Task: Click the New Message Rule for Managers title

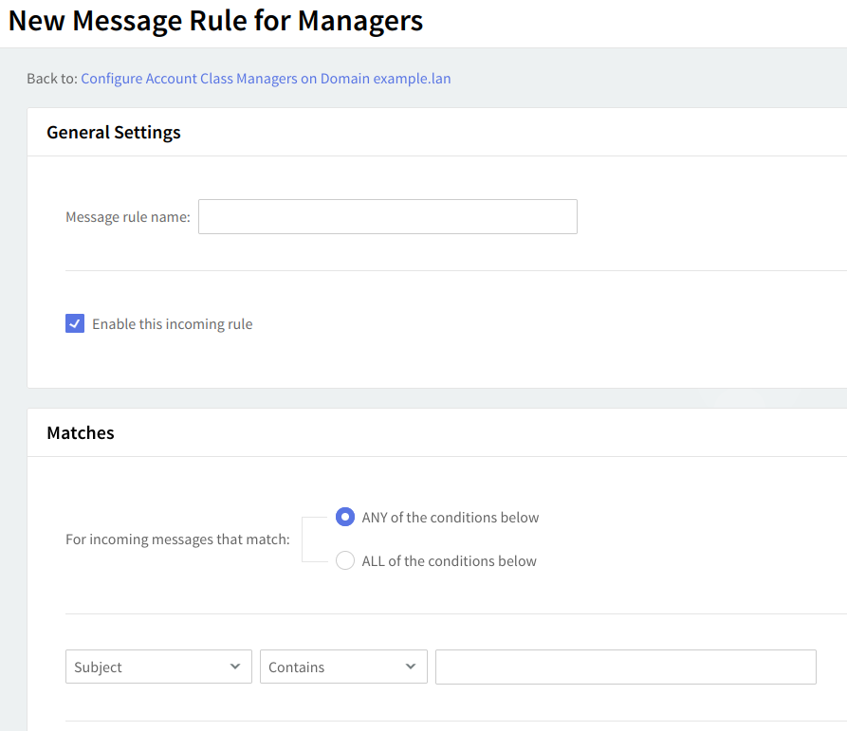Action: coord(215,21)
